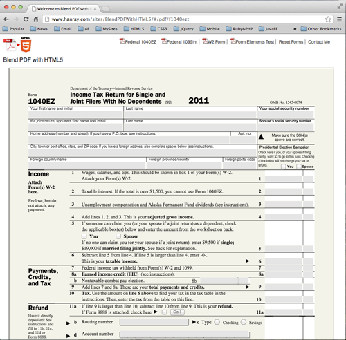This screenshot has width=346, height=340.
Task: Click the Spouse's social security number field
Action: 286,127
